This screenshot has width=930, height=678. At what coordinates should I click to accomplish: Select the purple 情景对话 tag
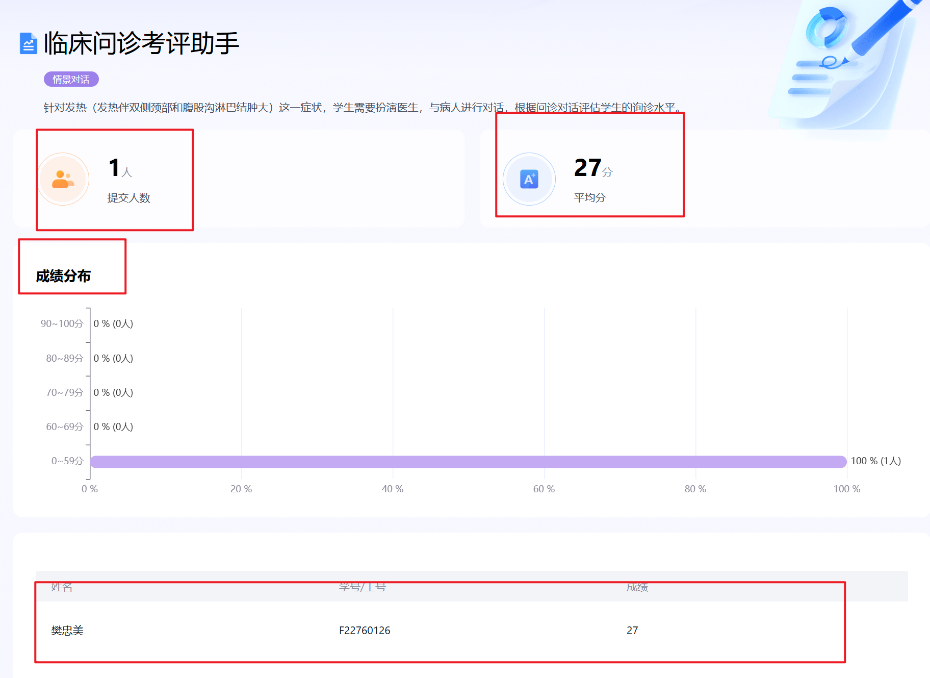pos(71,79)
